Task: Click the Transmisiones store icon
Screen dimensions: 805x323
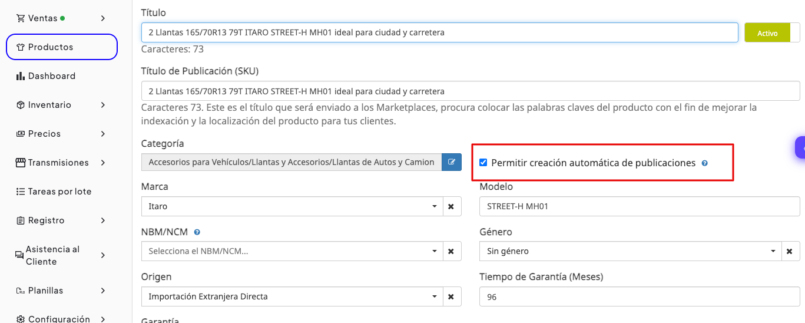Action: pyautogui.click(x=21, y=163)
